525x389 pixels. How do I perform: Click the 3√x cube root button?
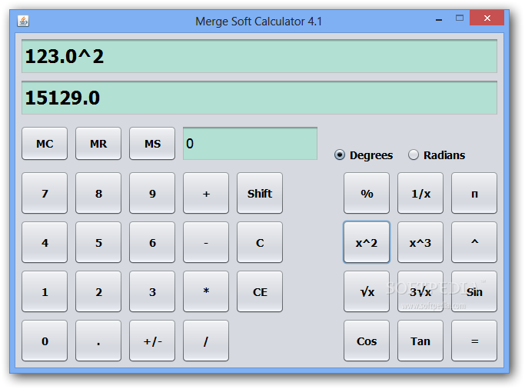[420, 291]
